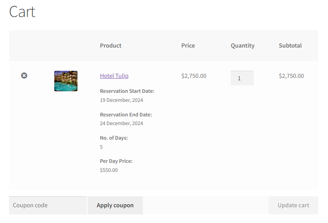
Task: Apply the coupon code
Action: click(x=115, y=205)
